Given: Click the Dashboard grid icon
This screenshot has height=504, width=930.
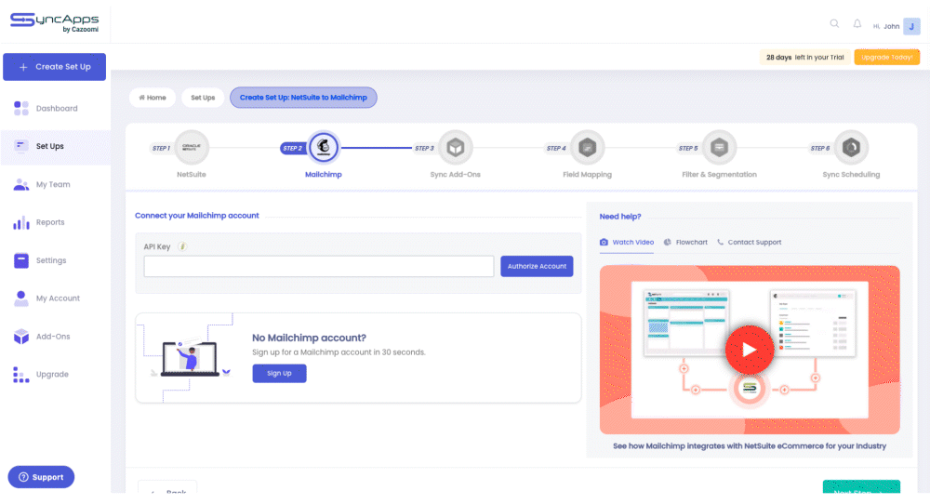Looking at the screenshot, I should [21, 108].
